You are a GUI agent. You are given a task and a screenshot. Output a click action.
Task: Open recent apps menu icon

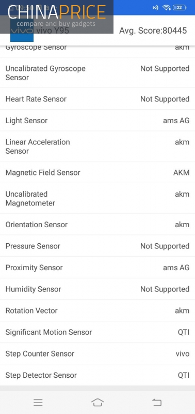[38, 403]
